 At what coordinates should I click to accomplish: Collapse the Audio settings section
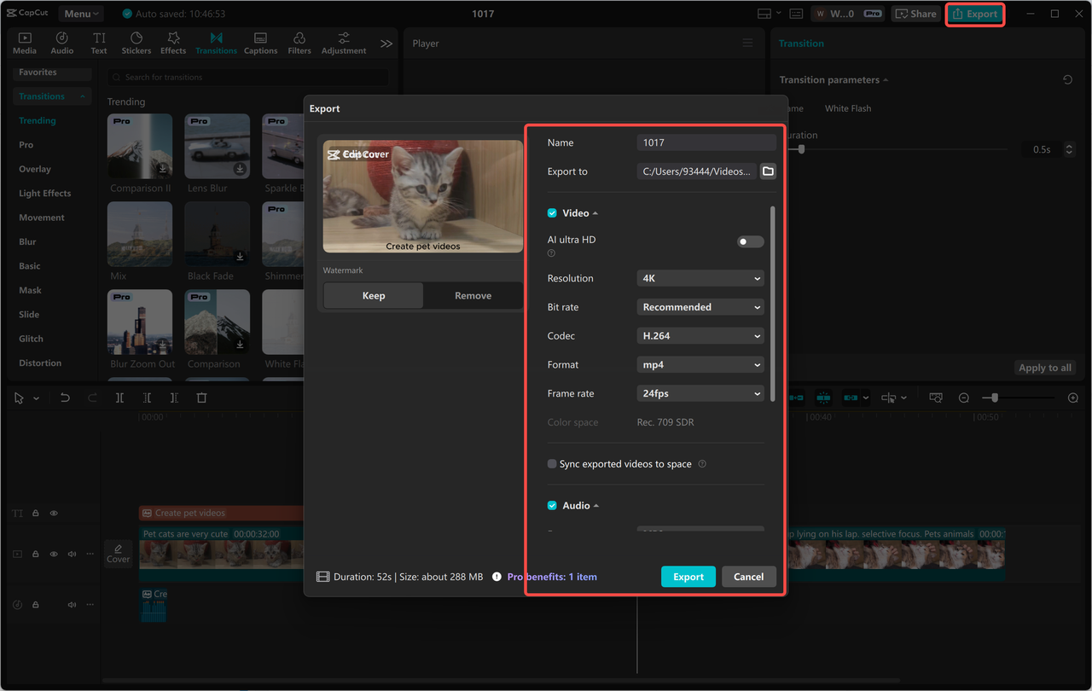596,506
